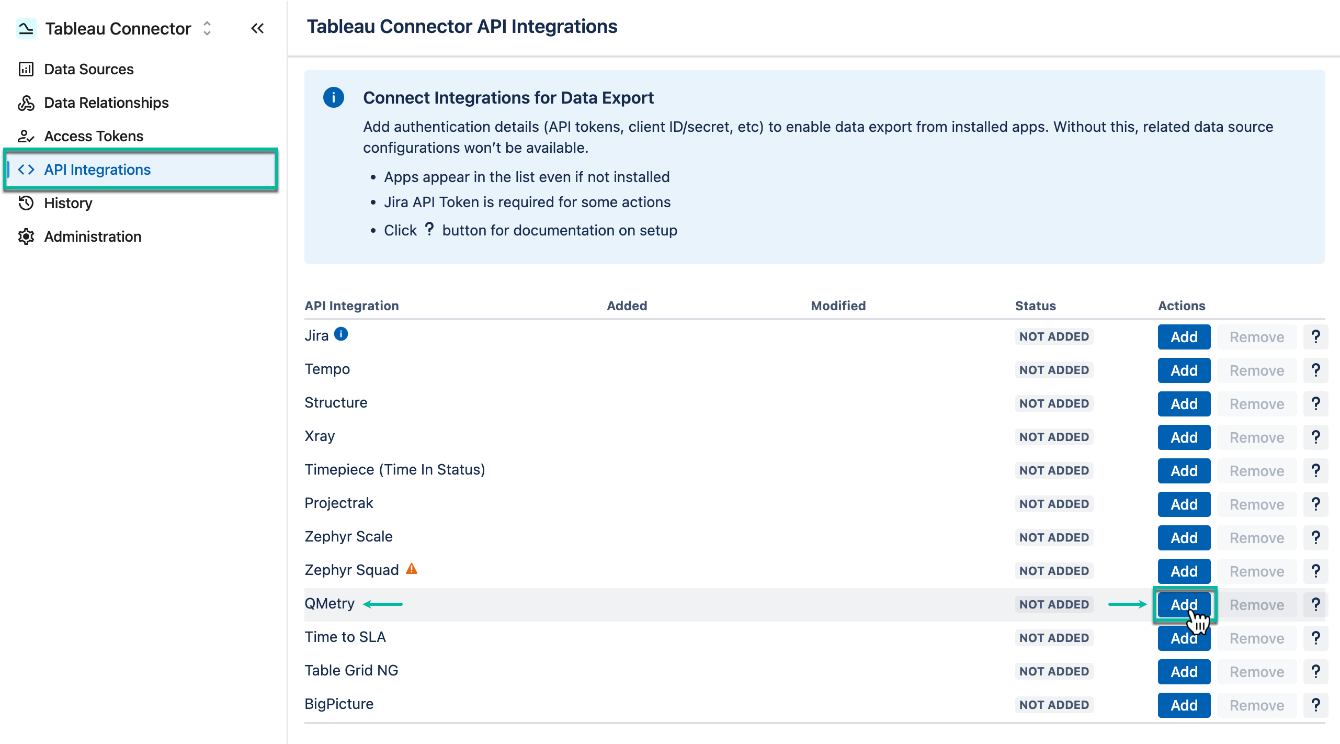Screen dimensions: 1340x744
Task: Open Administration settings
Action: point(93,236)
